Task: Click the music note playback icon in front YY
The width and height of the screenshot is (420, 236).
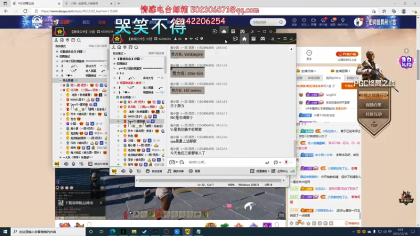Action: click(169, 171)
